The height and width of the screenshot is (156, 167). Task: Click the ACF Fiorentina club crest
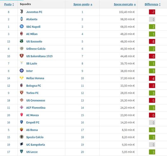tap(22, 107)
